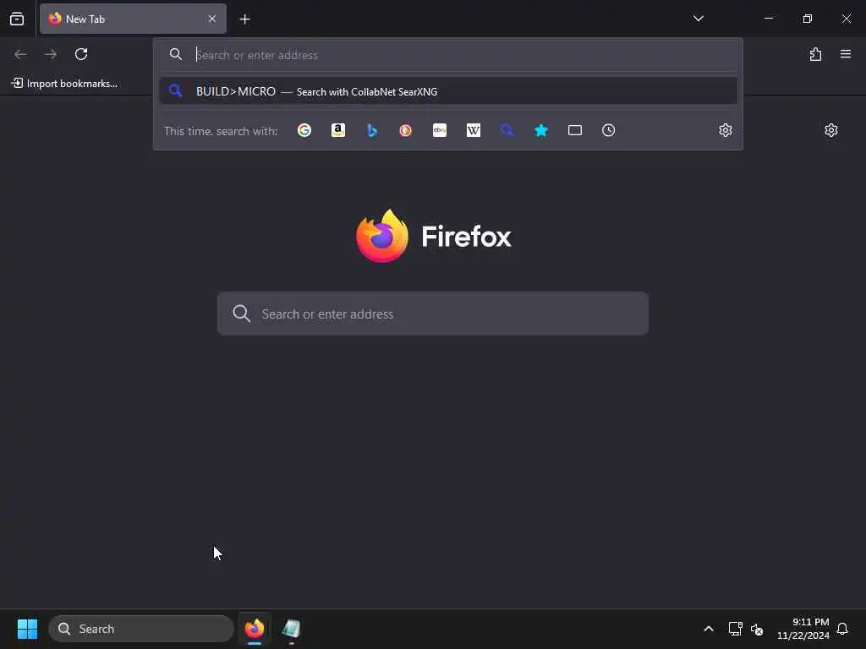Search this time with Google
The width and height of the screenshot is (866, 649).
point(304,130)
